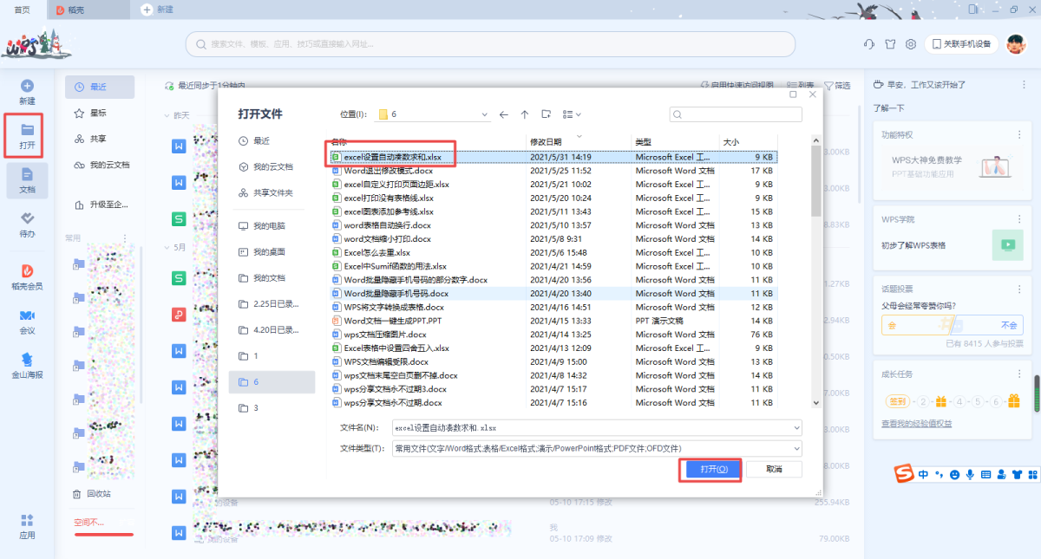The height and width of the screenshot is (559, 1041).
Task: Expand the 位置 folder location dropdown
Action: coord(484,114)
